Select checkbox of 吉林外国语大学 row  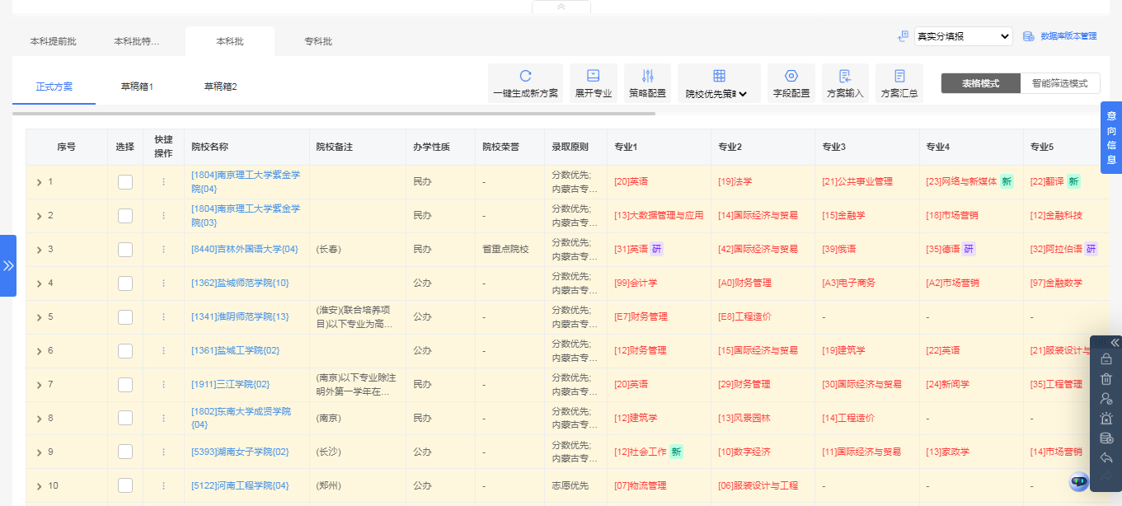[125, 249]
